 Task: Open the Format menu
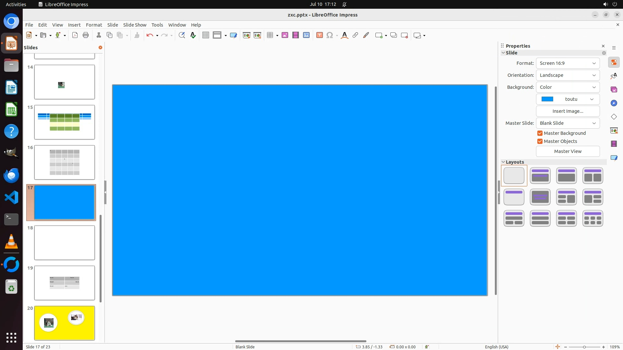point(94,25)
